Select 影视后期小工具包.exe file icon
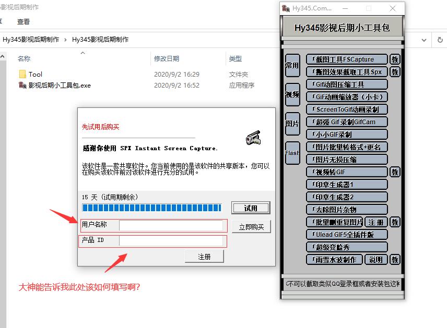 [22, 85]
